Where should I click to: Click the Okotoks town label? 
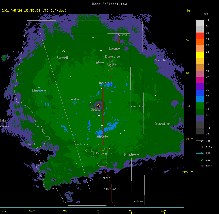click(105, 178)
